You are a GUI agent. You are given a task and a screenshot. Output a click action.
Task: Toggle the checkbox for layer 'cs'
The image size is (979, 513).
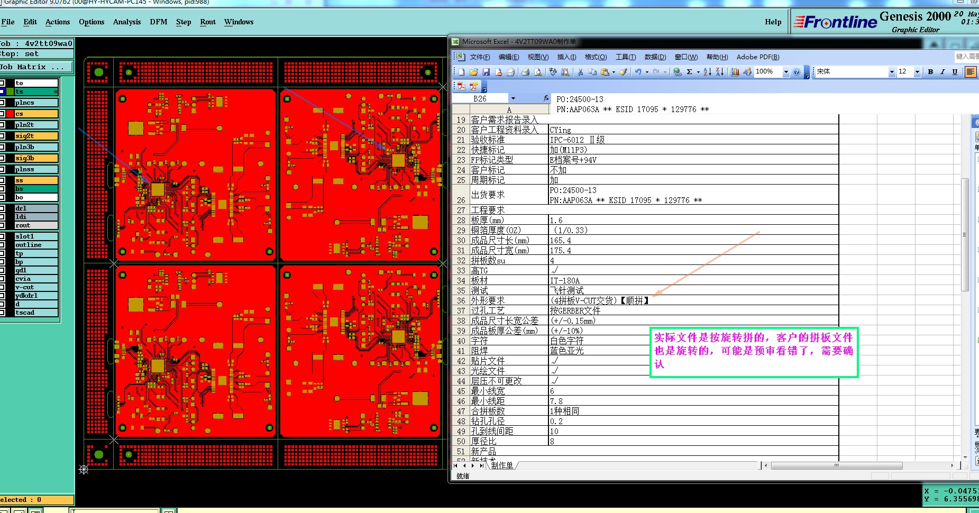click(x=2, y=114)
